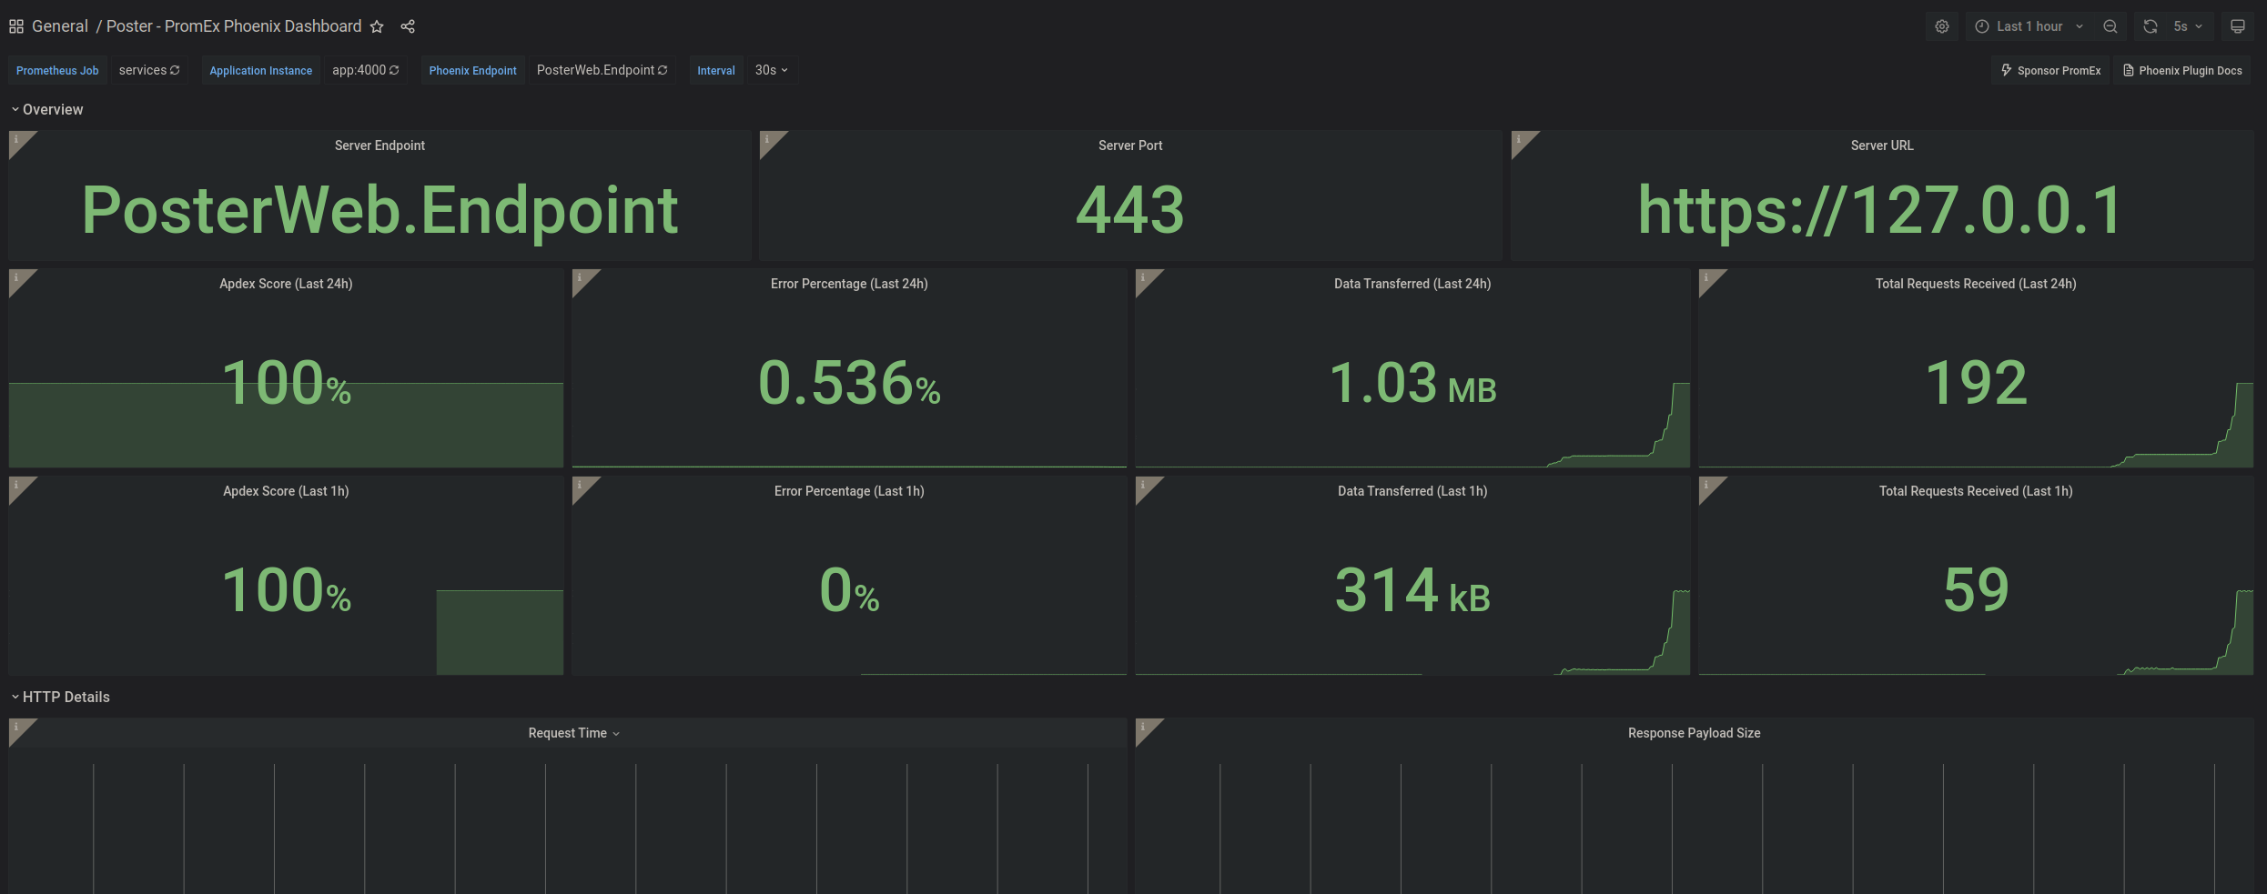The image size is (2267, 894).
Task: Show info for Data Transferred (Last 24h)
Action: (1144, 277)
